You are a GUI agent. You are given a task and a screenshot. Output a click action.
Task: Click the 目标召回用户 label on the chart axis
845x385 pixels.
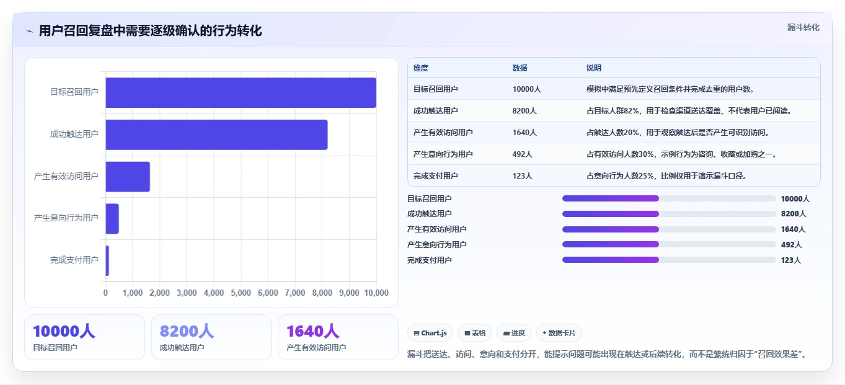pos(74,92)
